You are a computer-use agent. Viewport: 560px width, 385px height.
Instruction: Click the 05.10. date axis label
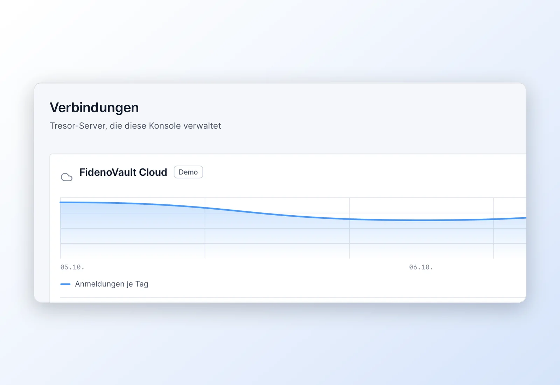pyautogui.click(x=72, y=267)
